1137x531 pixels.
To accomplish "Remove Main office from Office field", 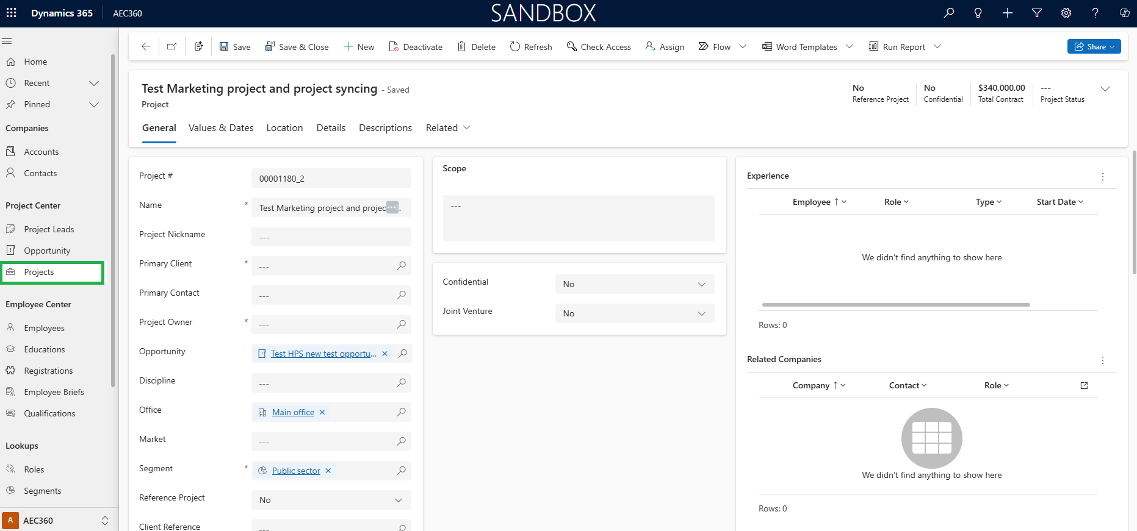I will coord(322,412).
